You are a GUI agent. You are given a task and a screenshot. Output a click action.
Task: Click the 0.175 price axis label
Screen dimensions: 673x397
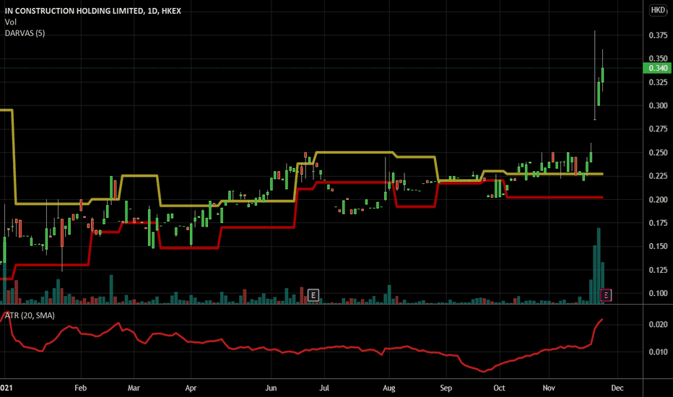point(658,223)
